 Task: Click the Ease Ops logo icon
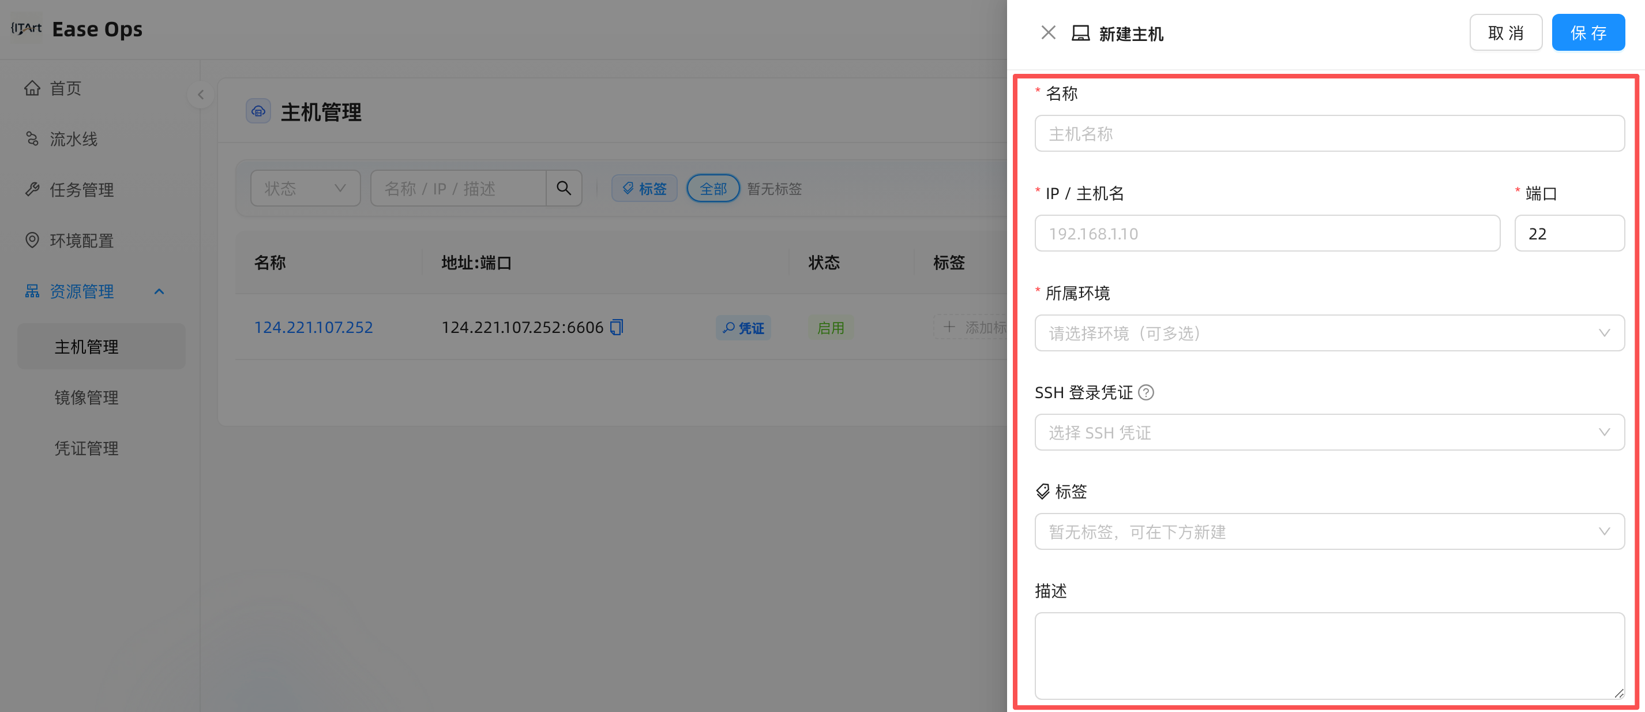click(x=26, y=29)
